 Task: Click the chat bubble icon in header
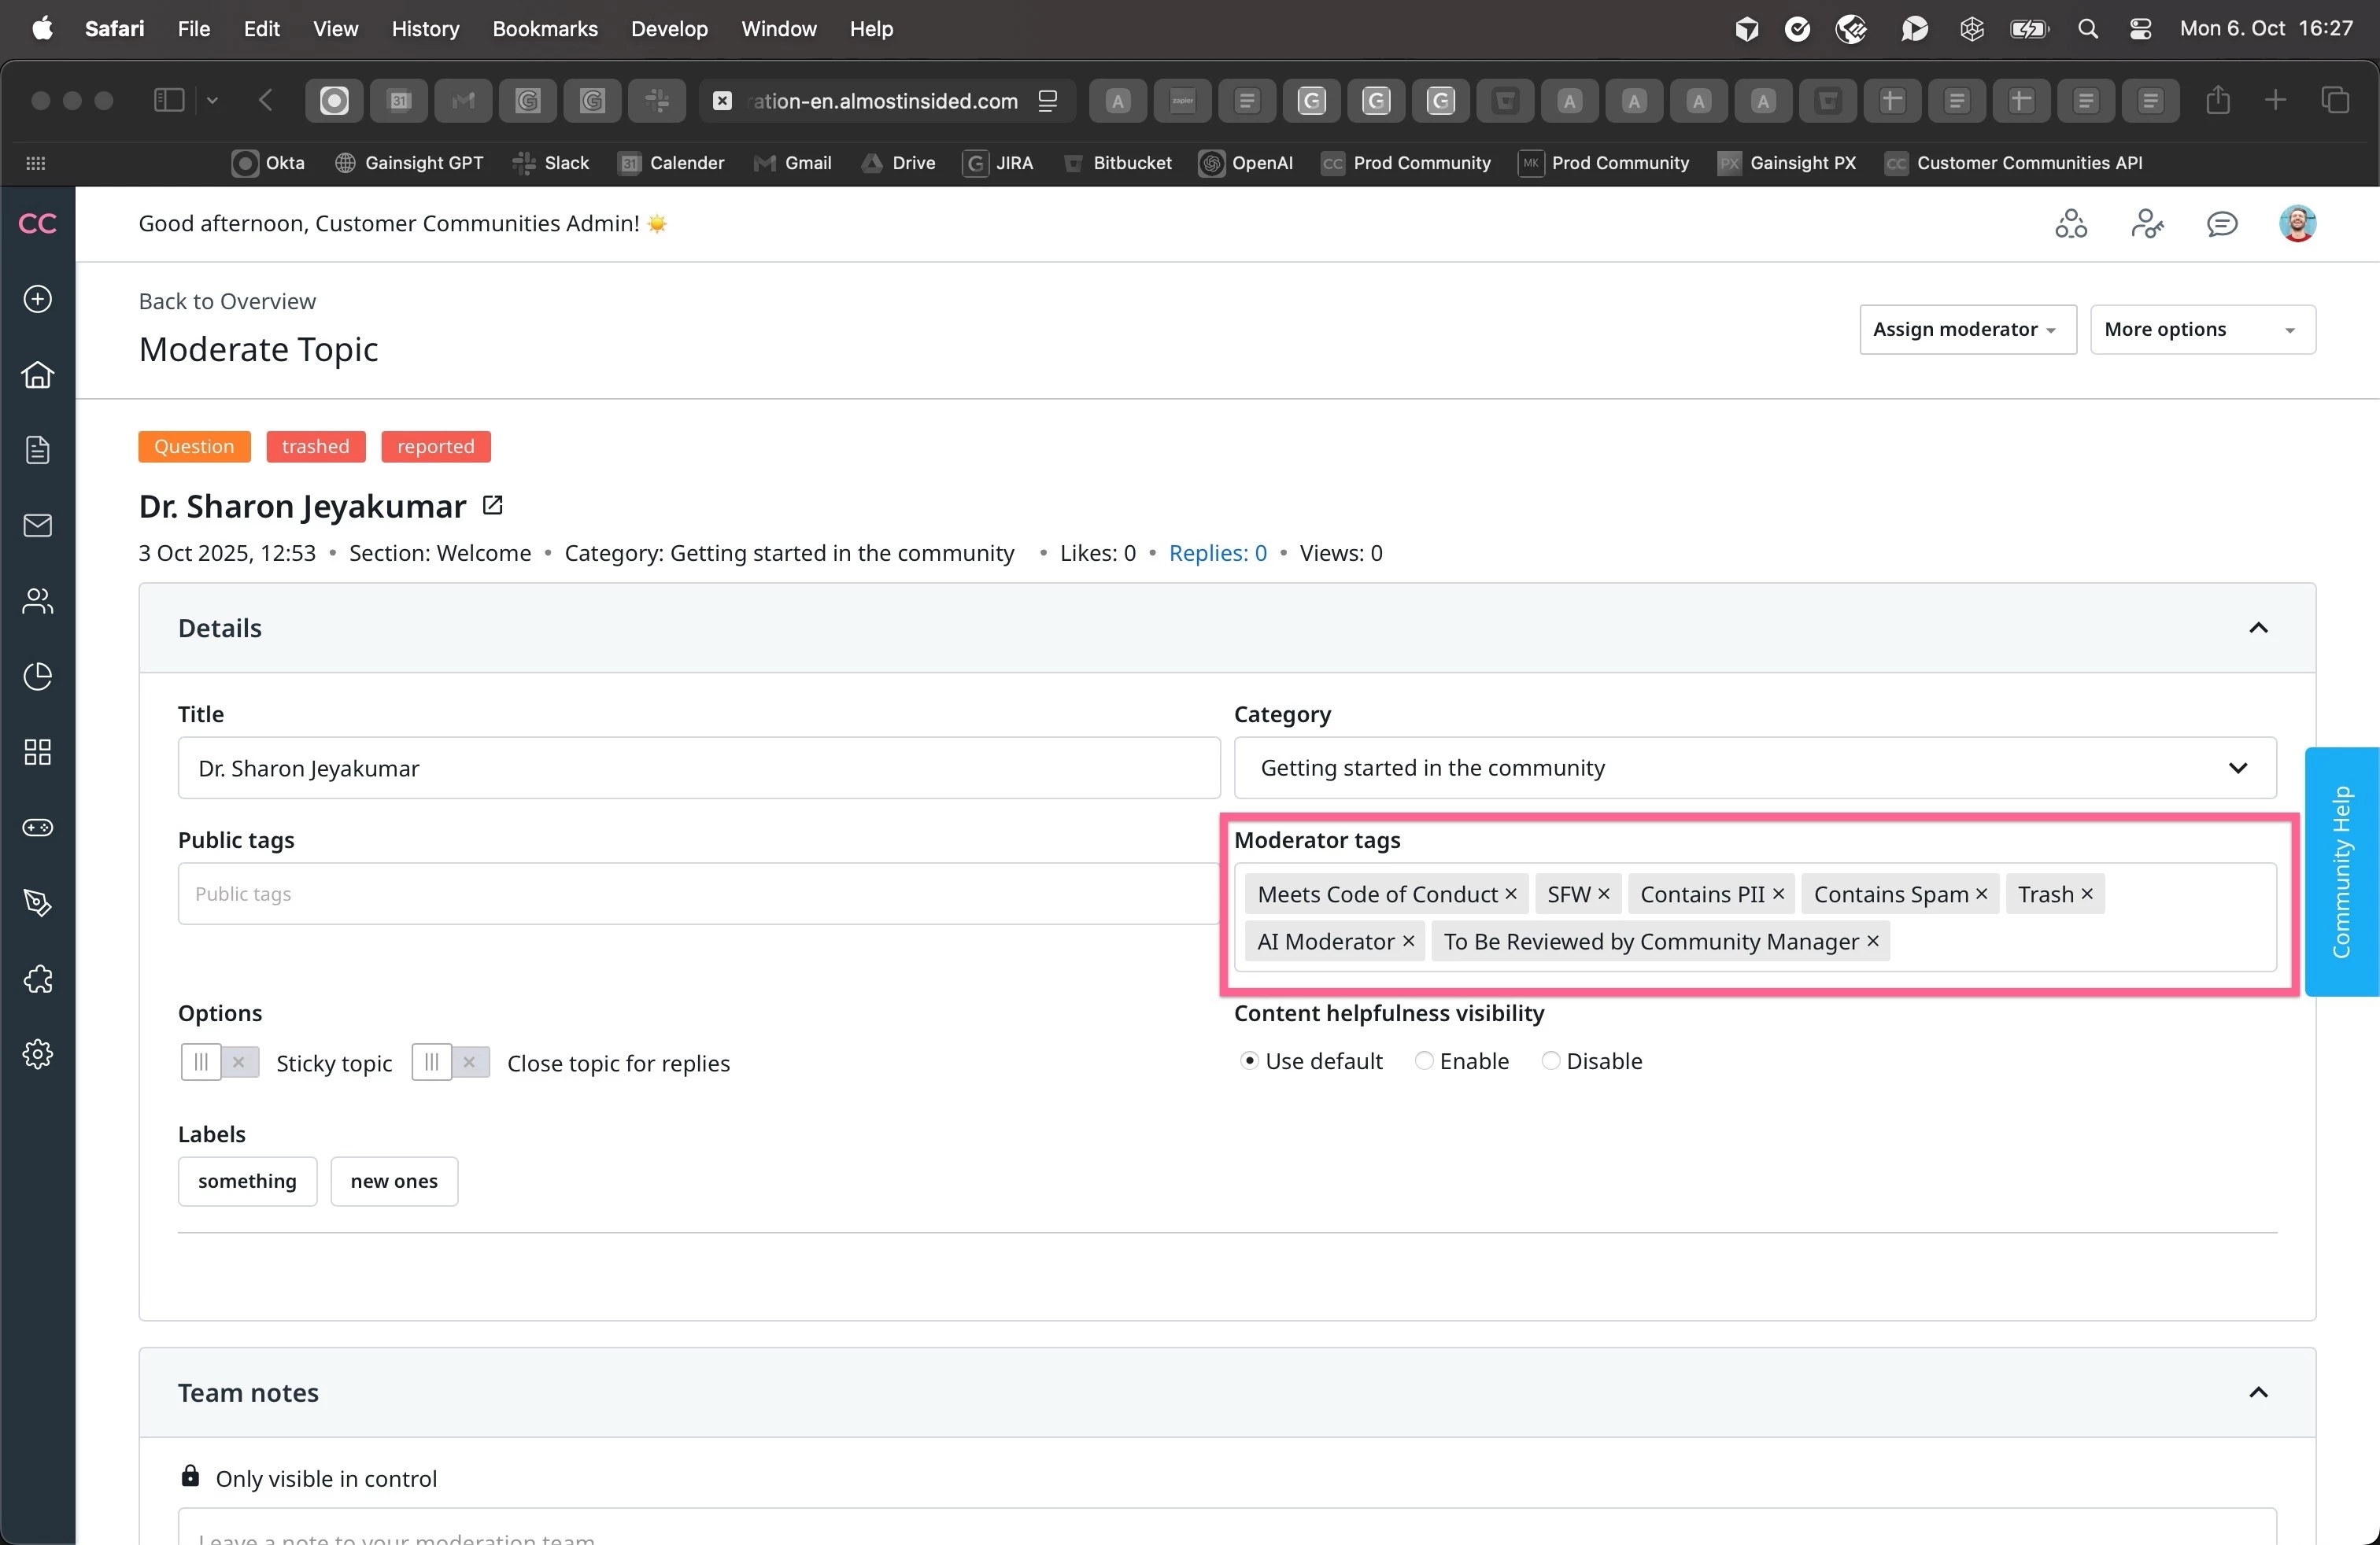pos(2221,224)
